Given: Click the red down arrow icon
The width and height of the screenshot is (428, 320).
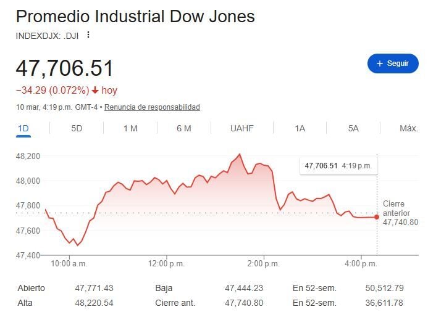Looking at the screenshot, I should (x=95, y=91).
